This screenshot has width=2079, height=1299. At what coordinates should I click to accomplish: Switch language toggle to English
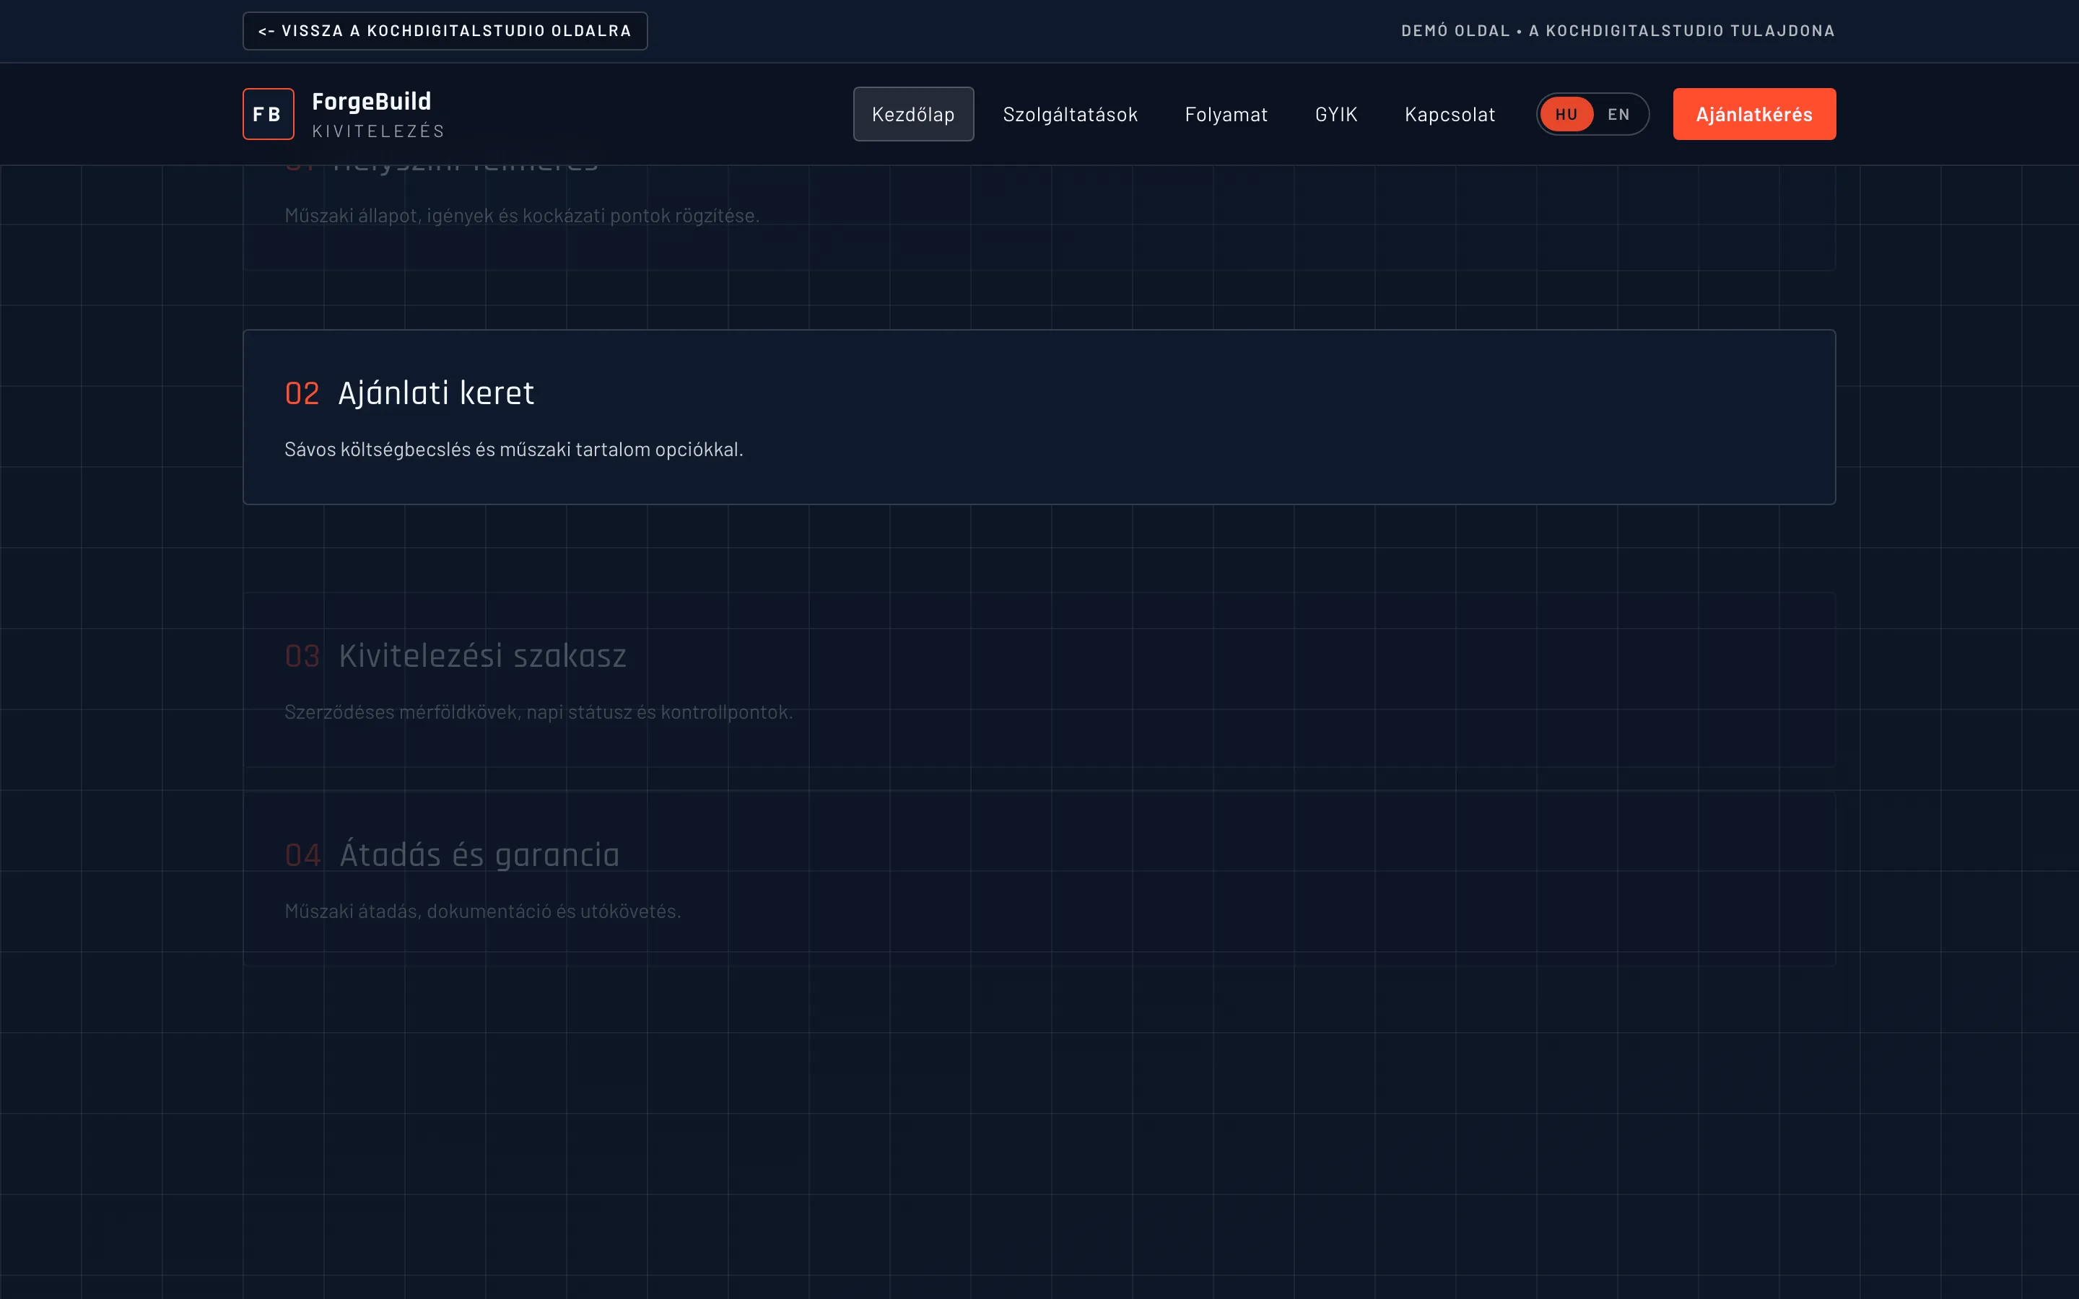tap(1618, 113)
